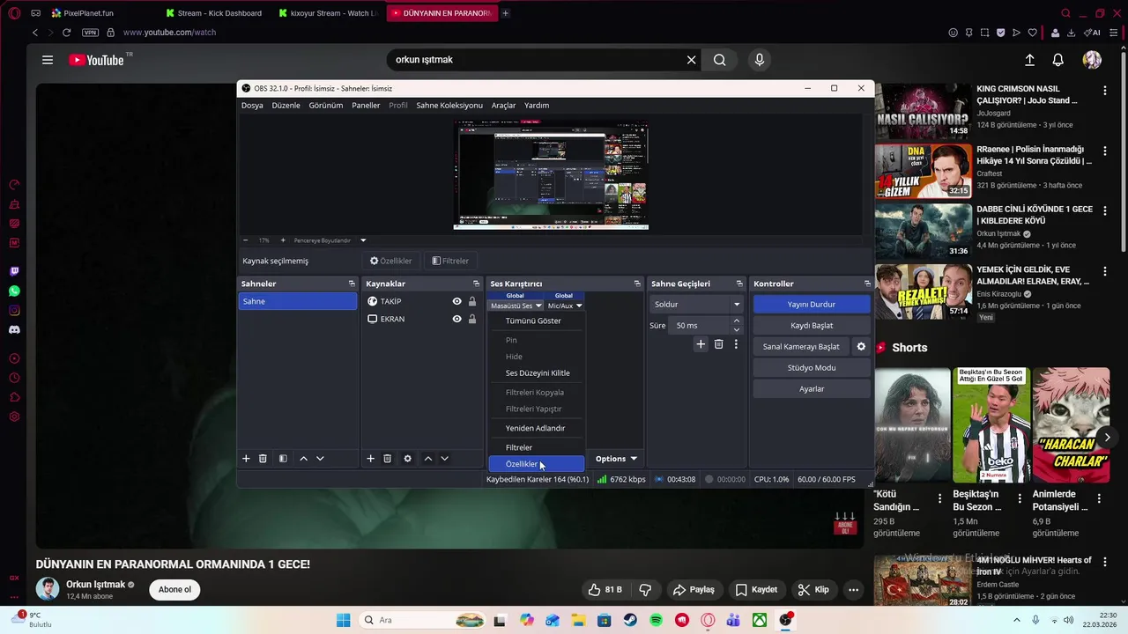The width and height of the screenshot is (1128, 634).
Task: Open the scene filters icon in the Sahneler toolbar
Action: 283,459
